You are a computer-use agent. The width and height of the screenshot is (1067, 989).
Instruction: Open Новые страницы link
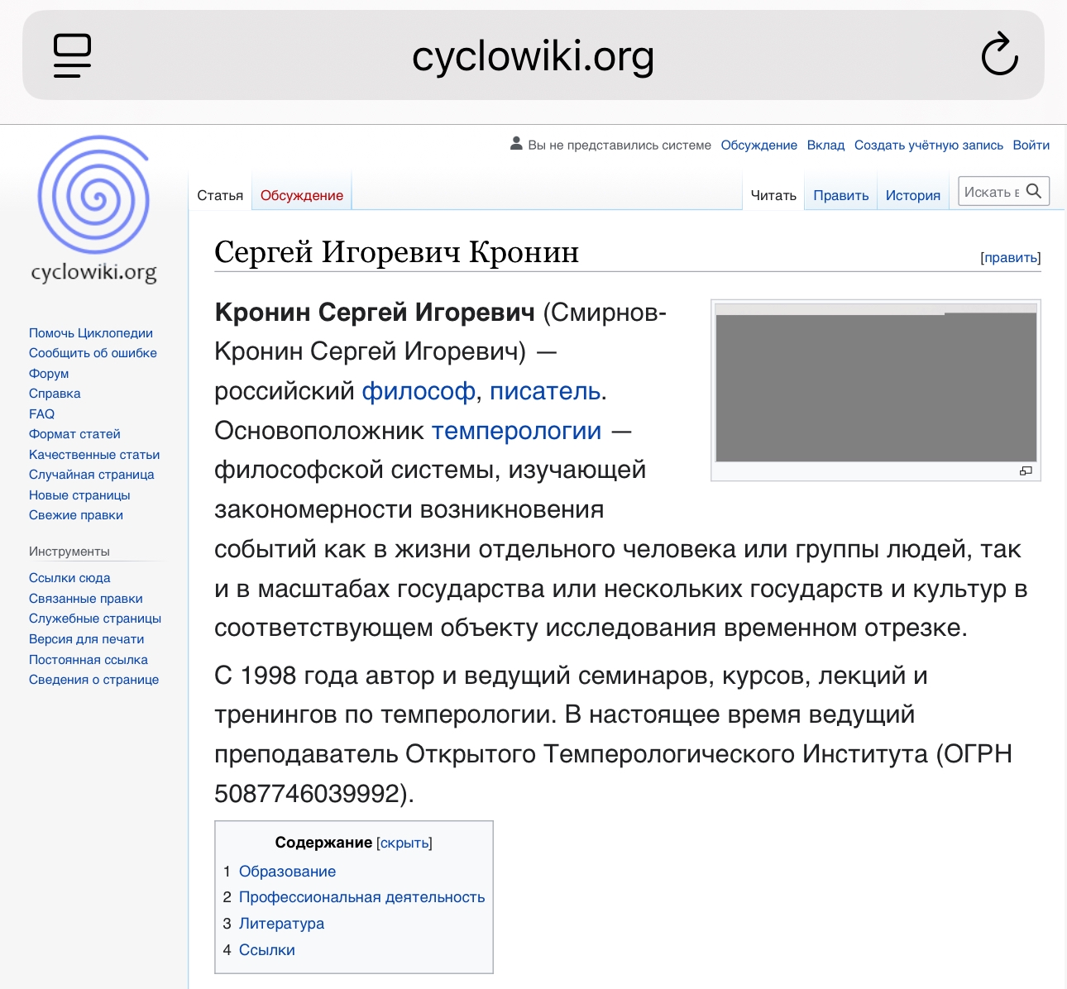[79, 494]
